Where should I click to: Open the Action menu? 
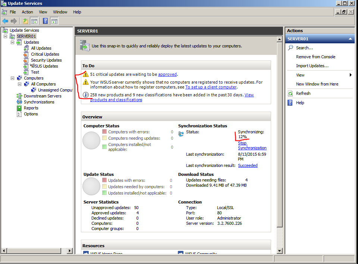(27, 12)
